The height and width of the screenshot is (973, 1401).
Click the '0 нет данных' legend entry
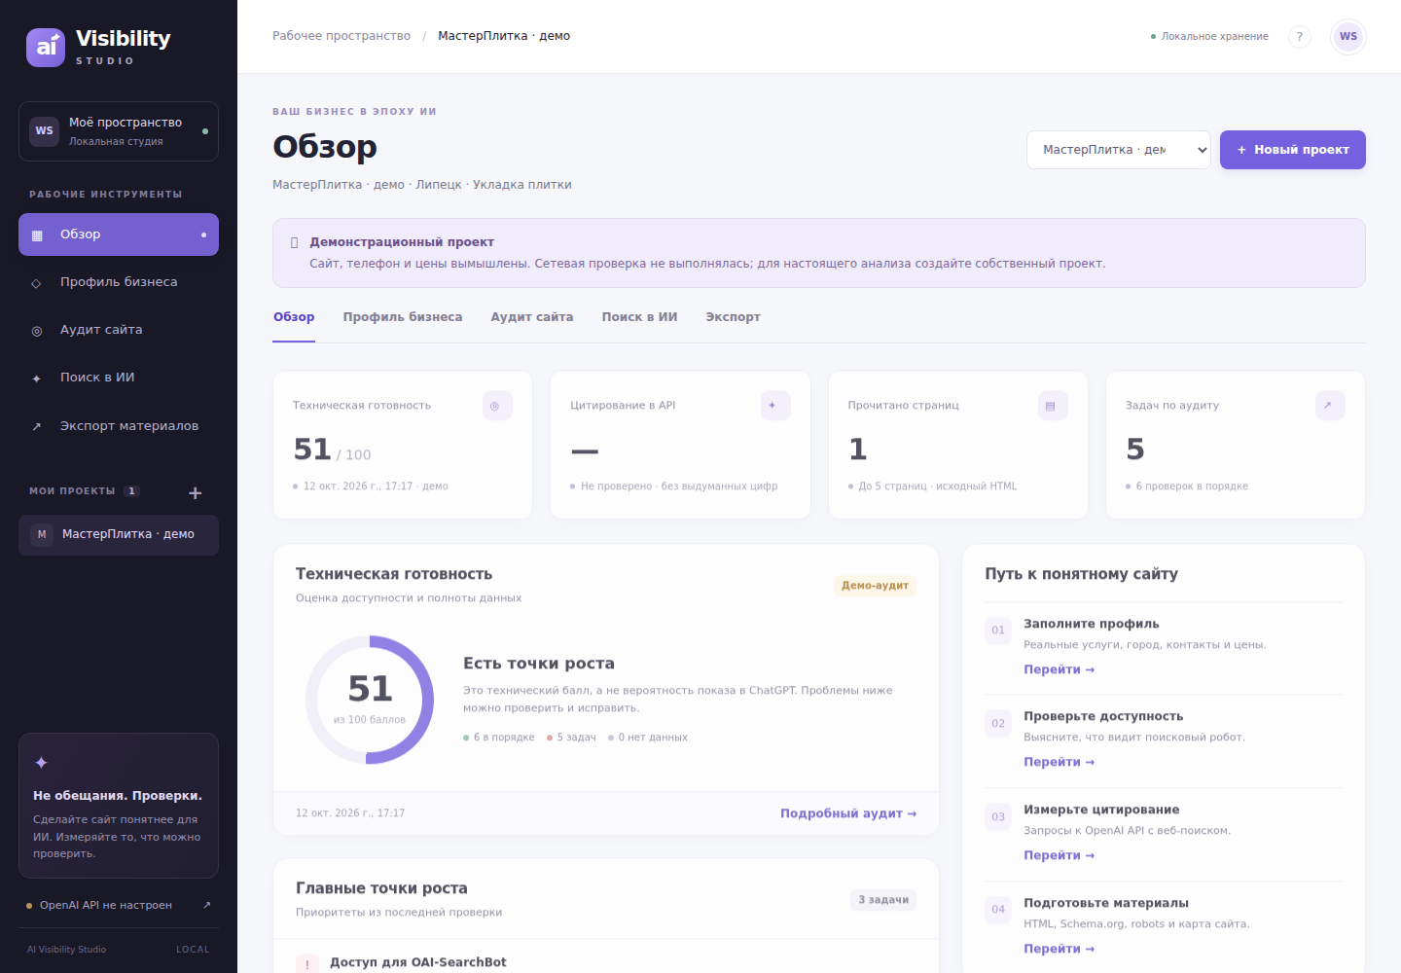[648, 738]
